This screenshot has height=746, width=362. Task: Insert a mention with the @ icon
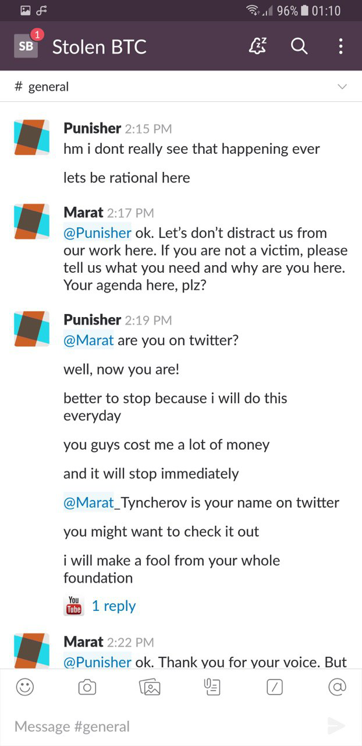coord(337,687)
